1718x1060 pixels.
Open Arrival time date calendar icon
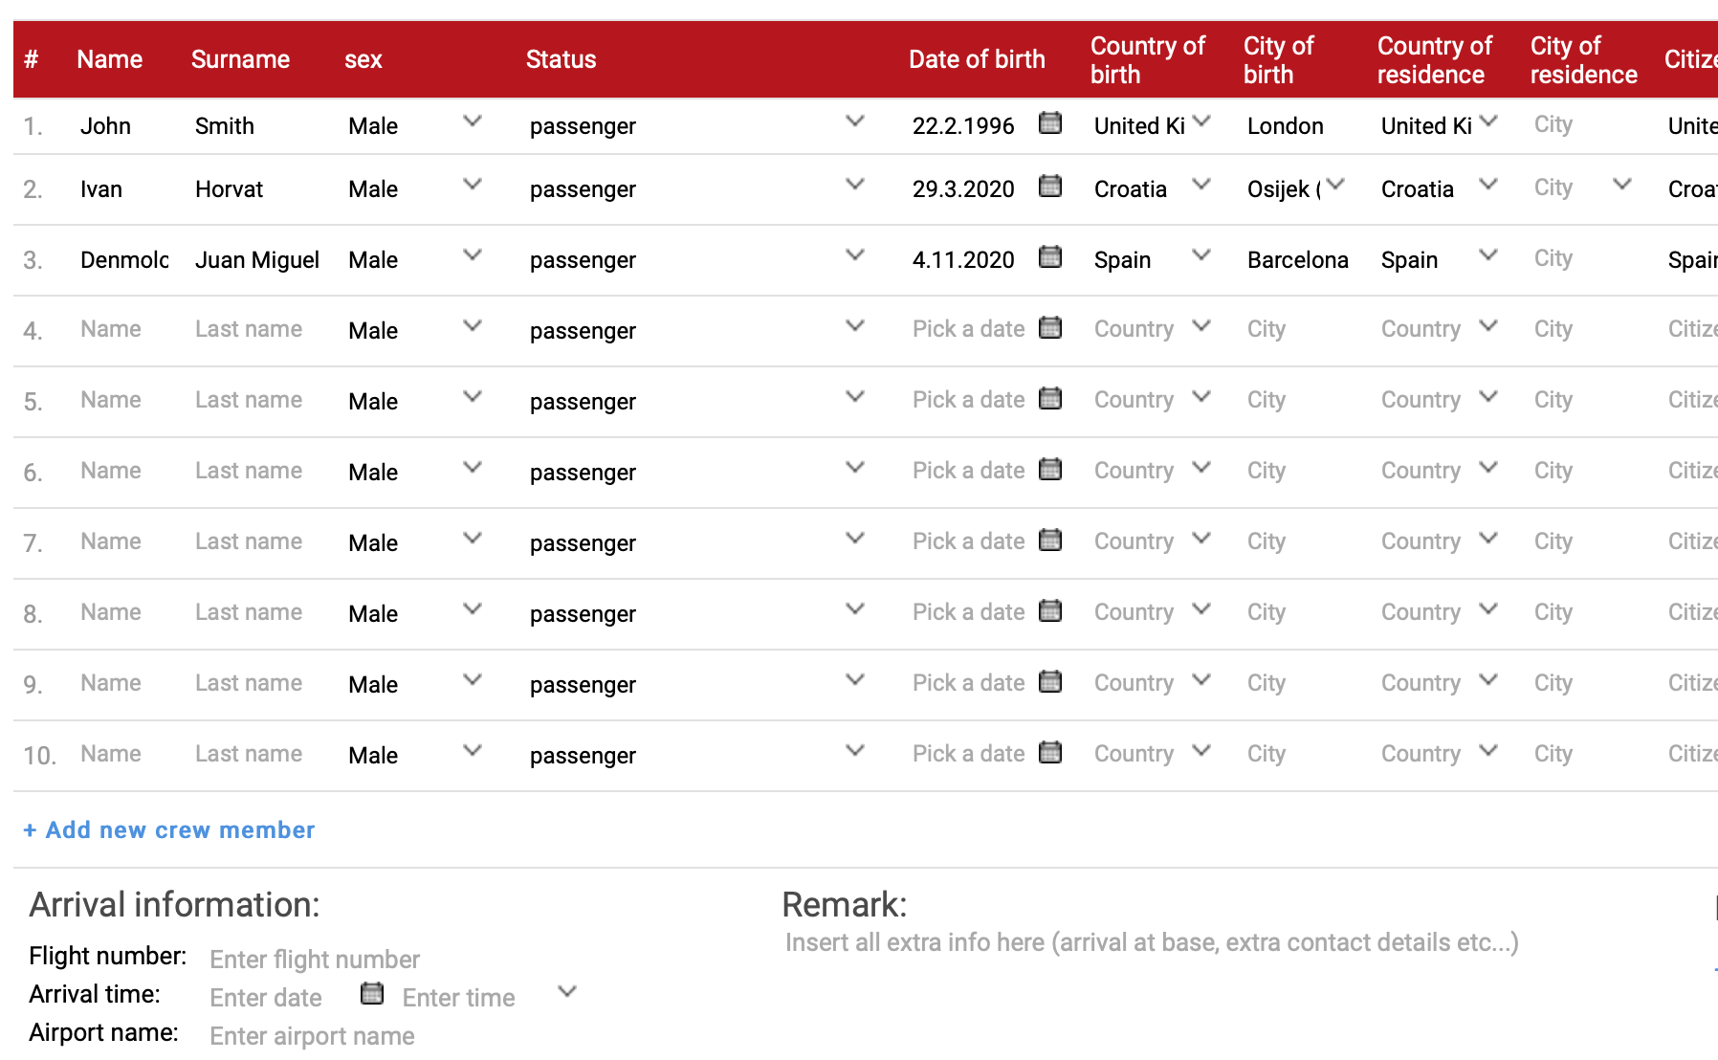point(372,995)
